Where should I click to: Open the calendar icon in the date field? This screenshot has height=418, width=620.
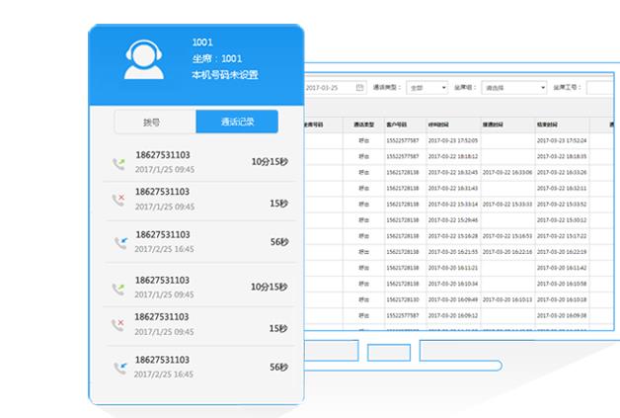coord(359,87)
